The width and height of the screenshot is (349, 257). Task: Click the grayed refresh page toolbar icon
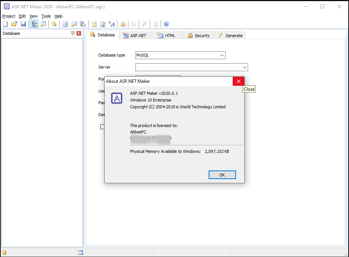[156, 24]
